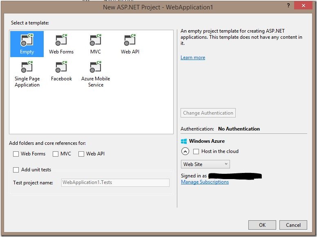Pick the Azure Mobile Service template
Image resolution: width=317 pixels, height=237 pixels.
pyautogui.click(x=96, y=75)
